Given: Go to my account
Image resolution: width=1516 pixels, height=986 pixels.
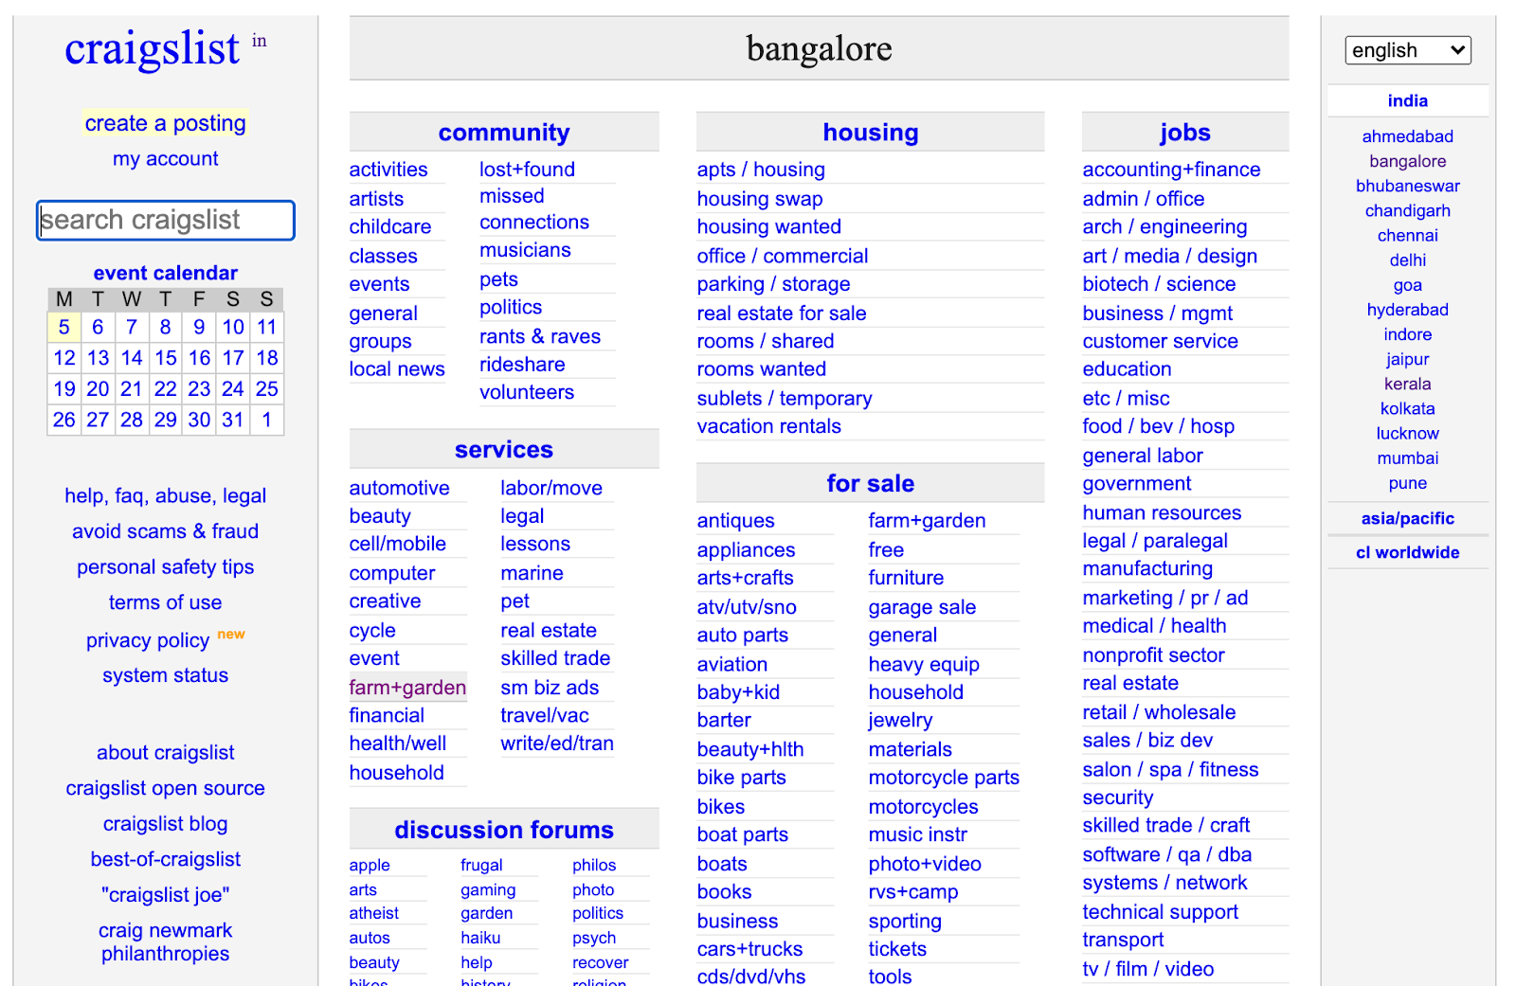Looking at the screenshot, I should pos(166,158).
